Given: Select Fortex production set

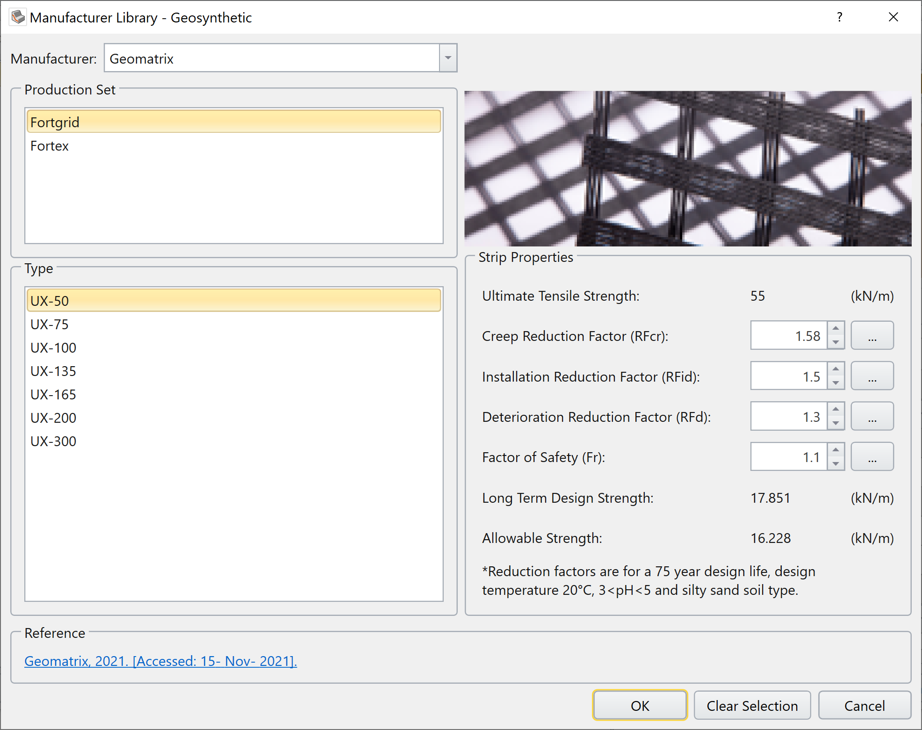Looking at the screenshot, I should pyautogui.click(x=234, y=146).
